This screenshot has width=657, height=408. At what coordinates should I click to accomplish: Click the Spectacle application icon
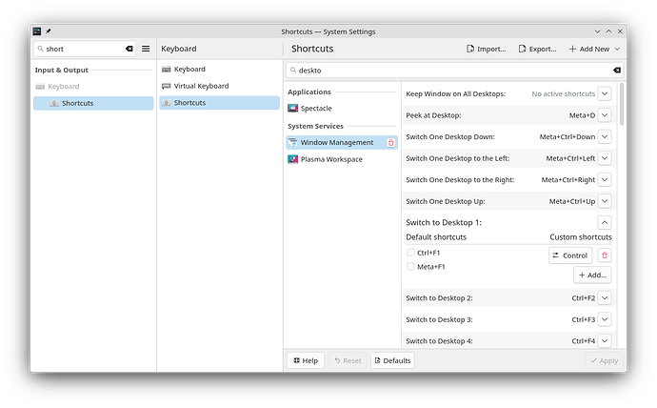(x=293, y=108)
